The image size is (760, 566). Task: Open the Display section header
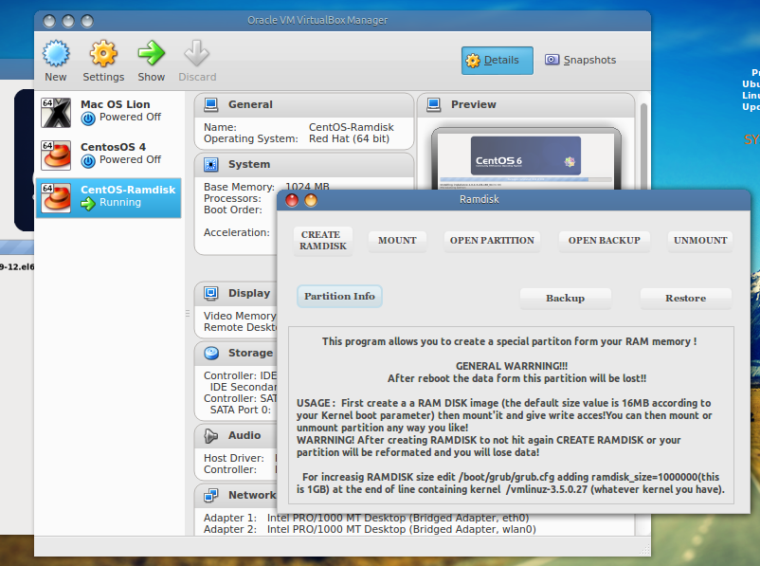236,293
